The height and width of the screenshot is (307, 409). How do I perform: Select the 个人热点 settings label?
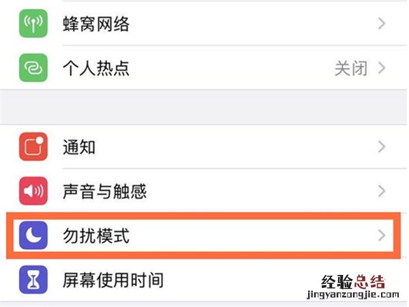[95, 68]
